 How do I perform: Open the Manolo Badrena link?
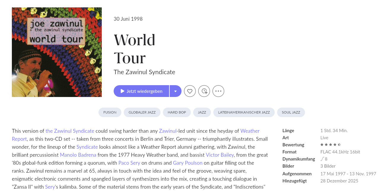pyautogui.click(x=78, y=155)
